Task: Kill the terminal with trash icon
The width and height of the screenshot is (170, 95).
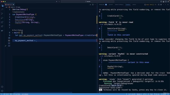Action: [161, 5]
